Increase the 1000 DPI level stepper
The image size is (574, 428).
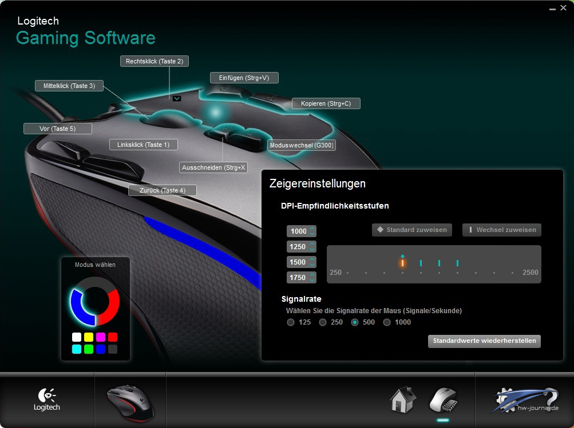(x=312, y=229)
